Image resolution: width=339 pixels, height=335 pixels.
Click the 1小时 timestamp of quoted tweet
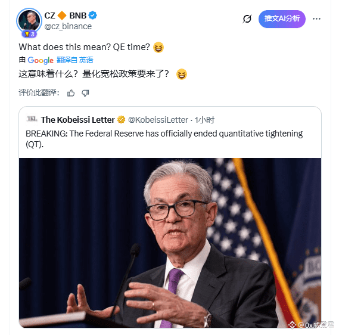coord(204,120)
